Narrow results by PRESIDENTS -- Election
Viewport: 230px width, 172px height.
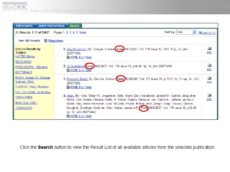tap(31, 67)
